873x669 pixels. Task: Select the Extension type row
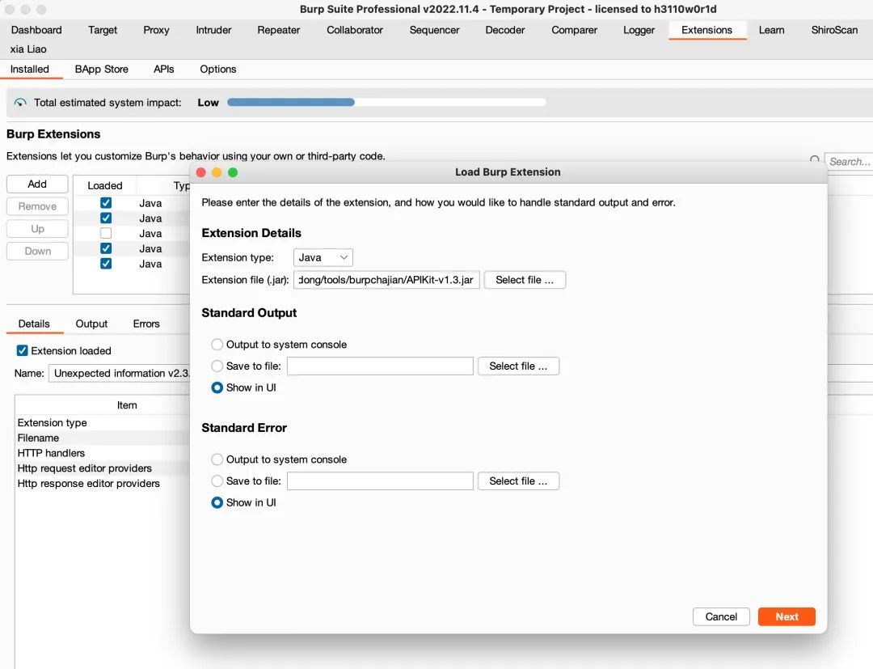point(103,423)
